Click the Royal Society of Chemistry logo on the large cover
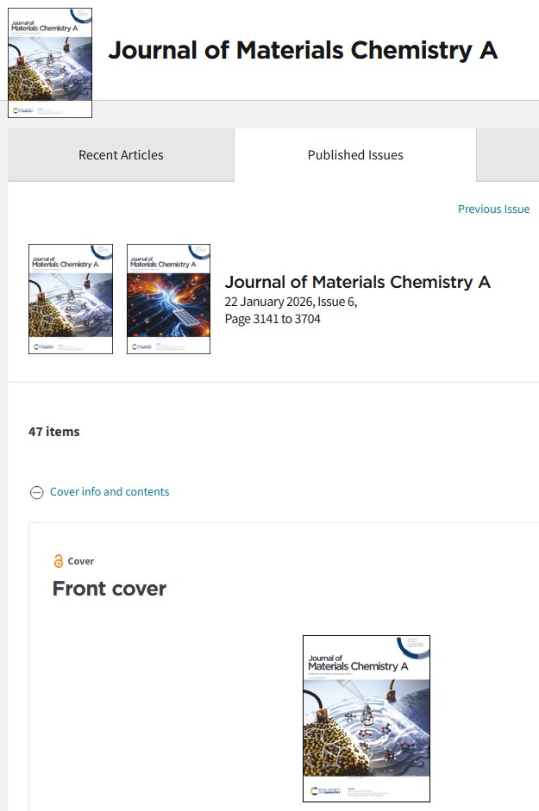The image size is (539, 811). coord(326,789)
